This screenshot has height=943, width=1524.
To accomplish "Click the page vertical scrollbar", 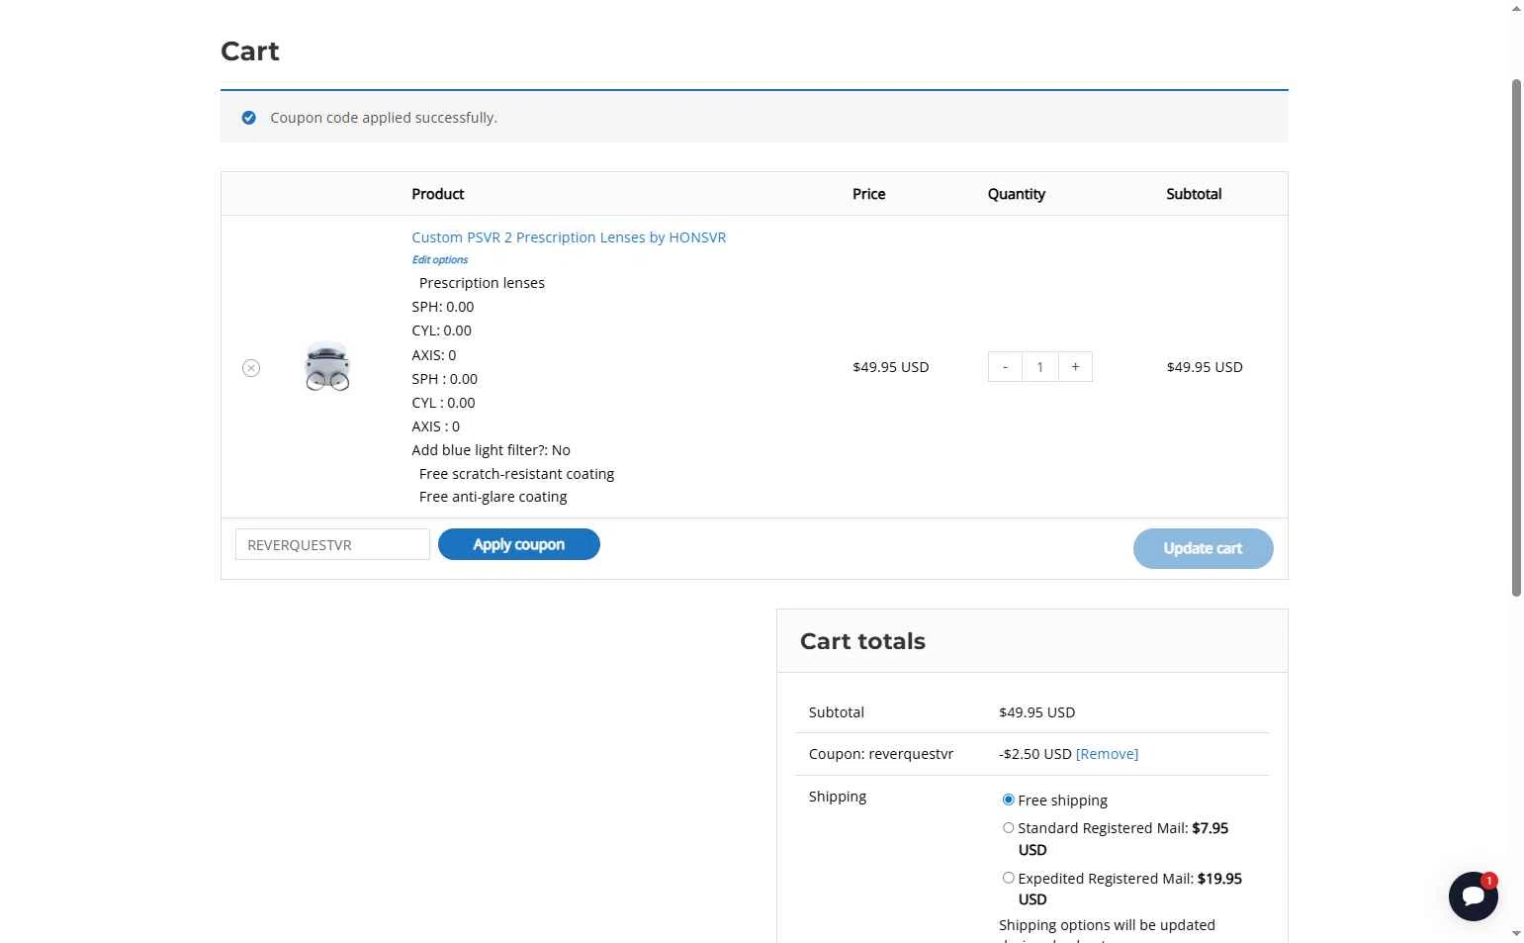I will [1516, 336].
